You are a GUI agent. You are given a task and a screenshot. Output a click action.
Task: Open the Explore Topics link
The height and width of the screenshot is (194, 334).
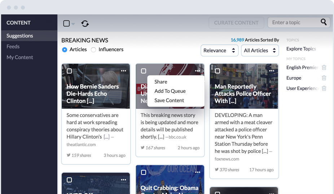tap(301, 49)
